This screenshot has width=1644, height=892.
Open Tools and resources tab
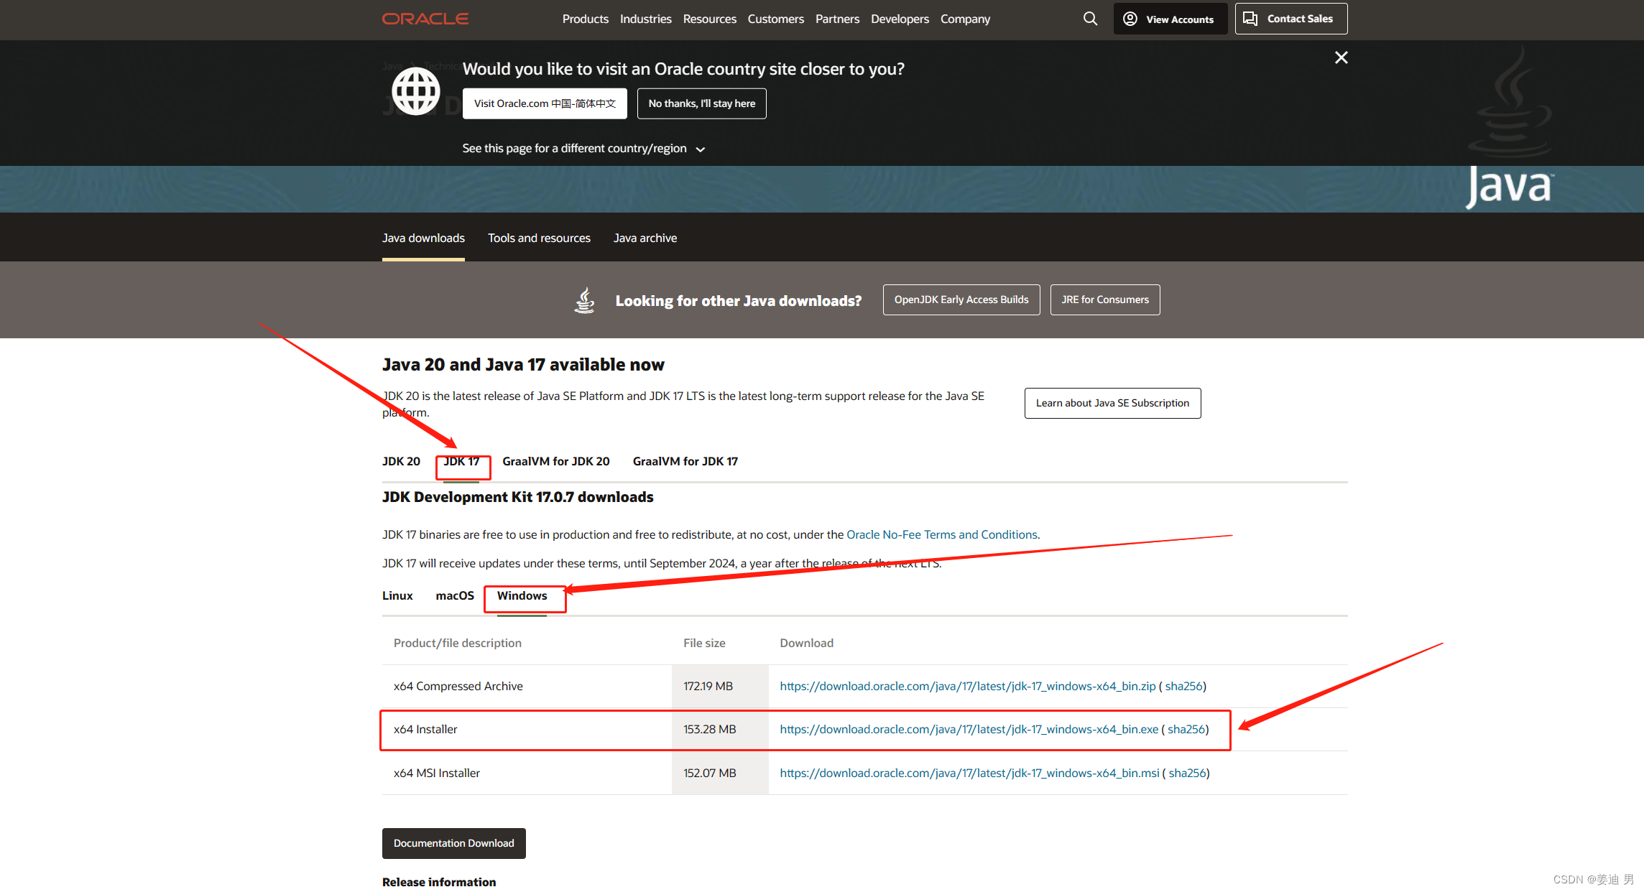pyautogui.click(x=539, y=238)
